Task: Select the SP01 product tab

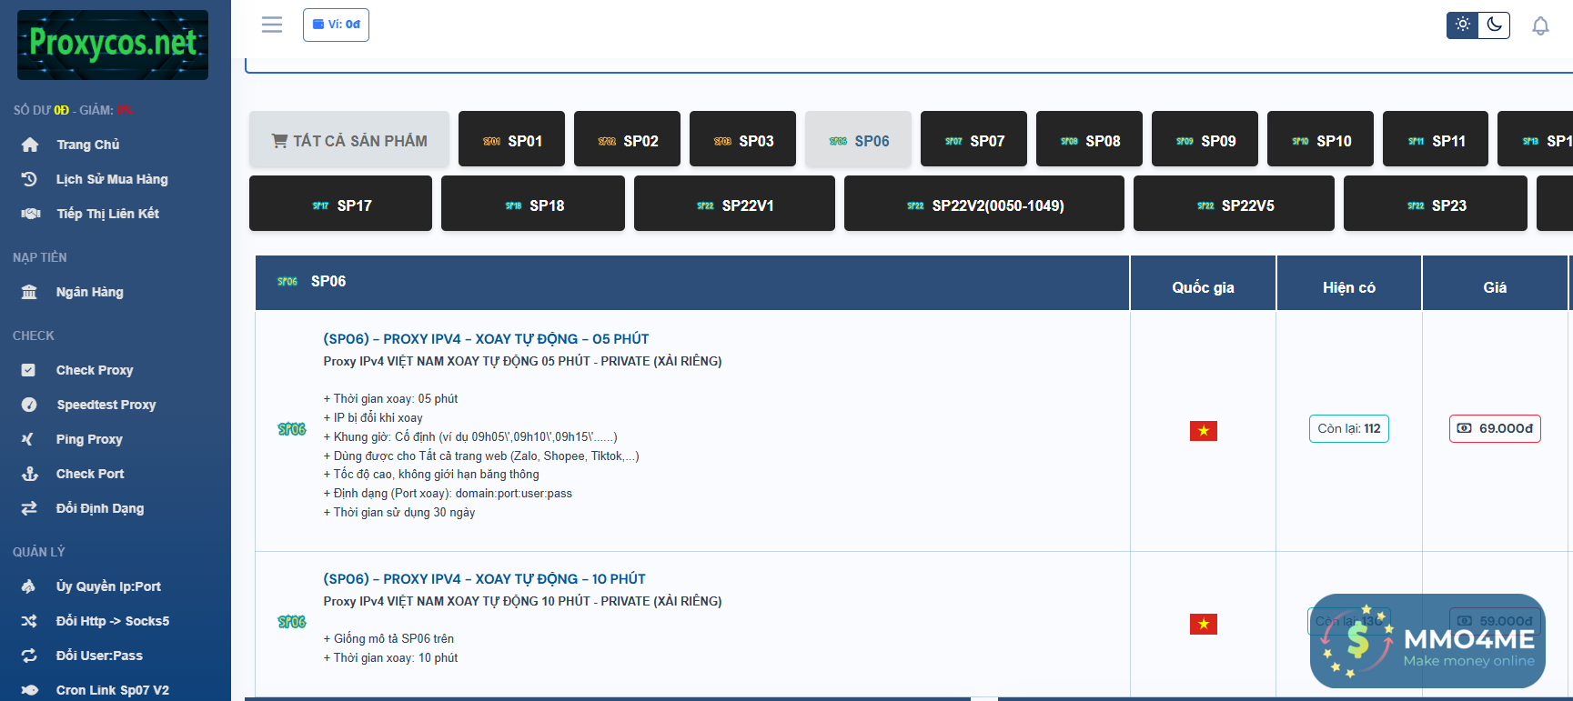Action: [511, 139]
